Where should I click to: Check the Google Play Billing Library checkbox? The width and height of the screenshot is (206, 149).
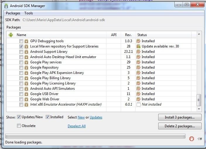coord(21,78)
